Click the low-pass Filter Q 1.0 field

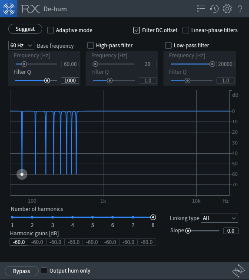pyautogui.click(x=226, y=81)
